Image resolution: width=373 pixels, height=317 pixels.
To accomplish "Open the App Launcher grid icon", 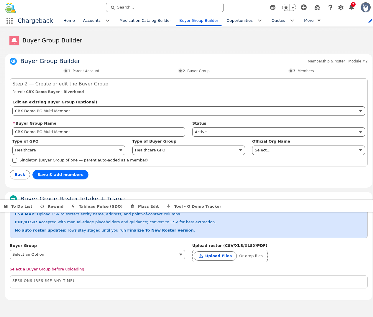I will point(9,21).
